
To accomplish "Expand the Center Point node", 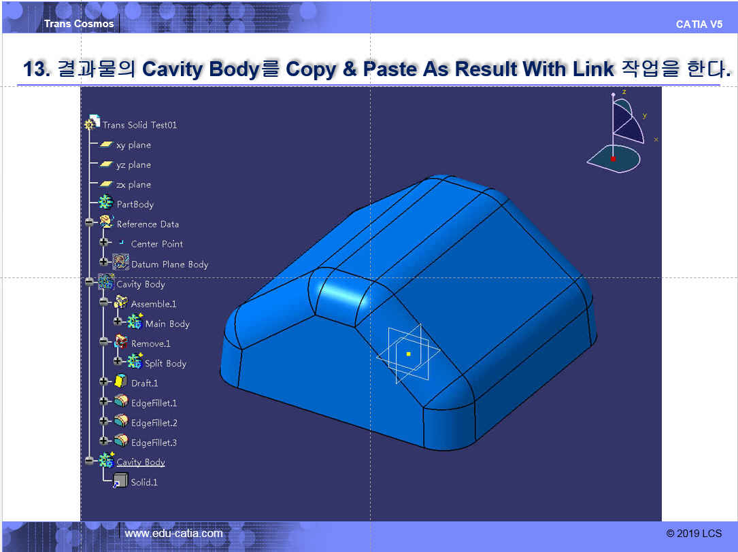I will [x=104, y=243].
